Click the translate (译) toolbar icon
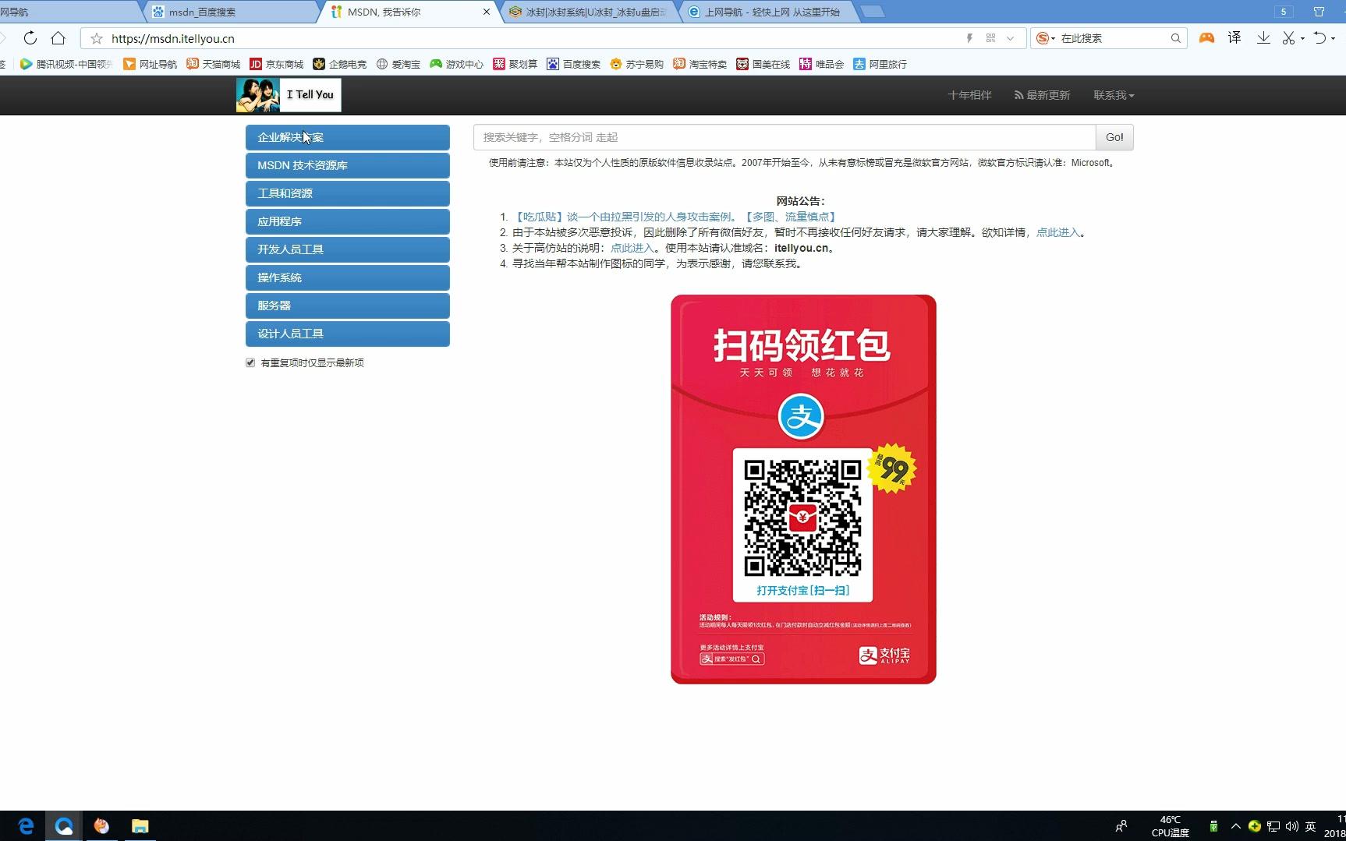The width and height of the screenshot is (1346, 841). [x=1234, y=38]
